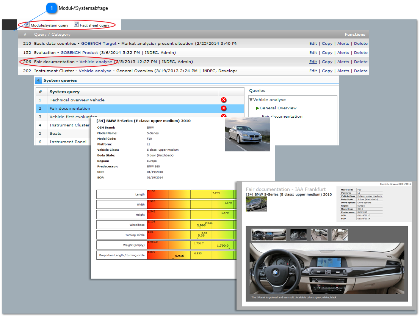Image resolution: width=420 pixels, height=317 pixels.
Task: Open the dashboard interior thumbnail
Action: [x=269, y=235]
